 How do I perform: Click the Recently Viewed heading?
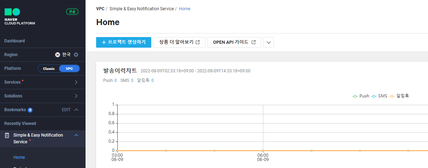tap(20, 124)
